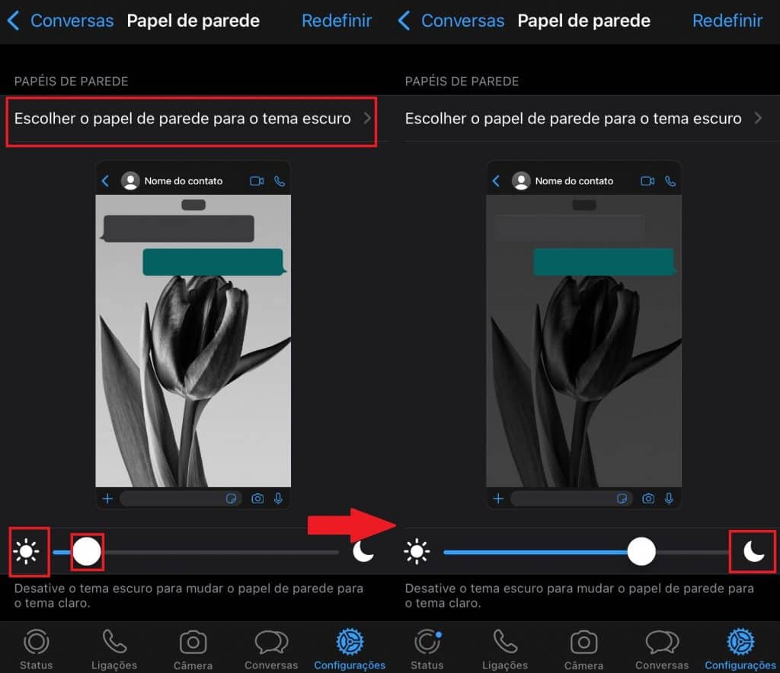Click video call icon in right preview

tap(647, 181)
